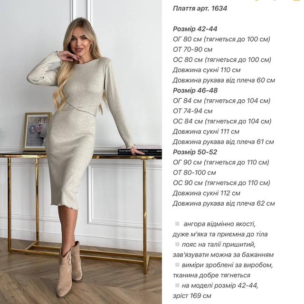Click the 'зріст 169 см' text
The image size is (304, 304).
pyautogui.click(x=192, y=296)
